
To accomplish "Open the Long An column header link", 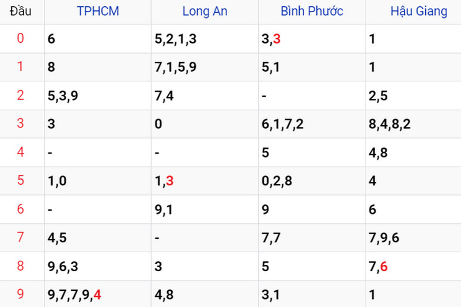I will tap(205, 11).
